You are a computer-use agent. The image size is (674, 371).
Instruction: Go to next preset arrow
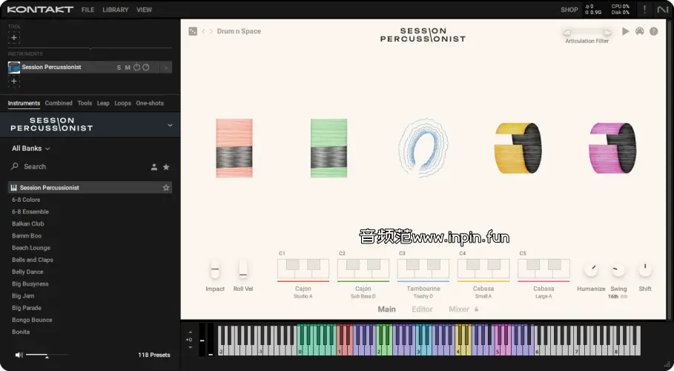coord(211,31)
